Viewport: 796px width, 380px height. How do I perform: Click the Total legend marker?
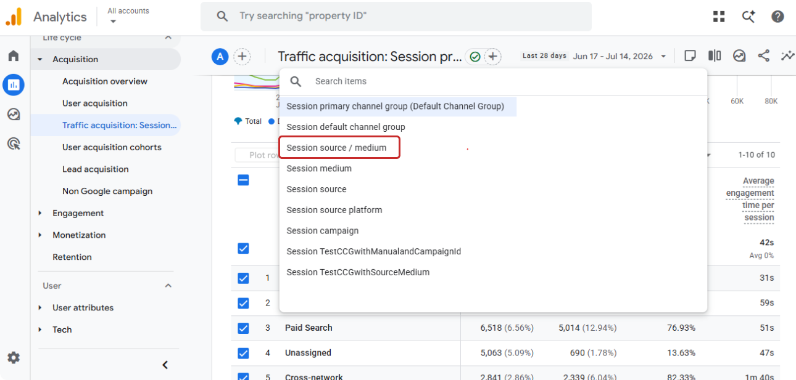[x=238, y=121]
